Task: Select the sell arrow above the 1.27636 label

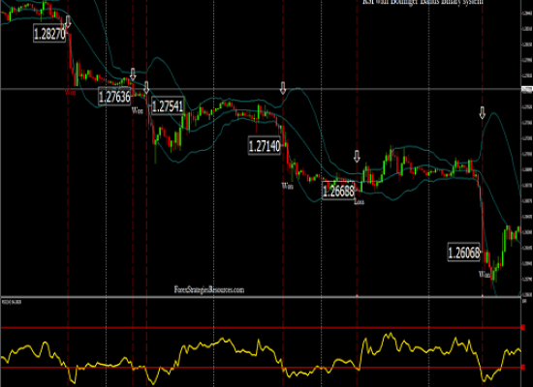Action: click(x=133, y=74)
